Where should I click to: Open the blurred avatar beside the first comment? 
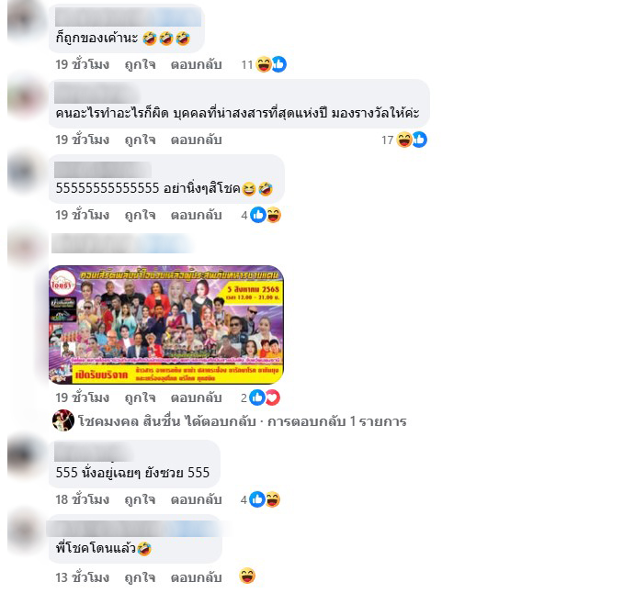(x=24, y=20)
